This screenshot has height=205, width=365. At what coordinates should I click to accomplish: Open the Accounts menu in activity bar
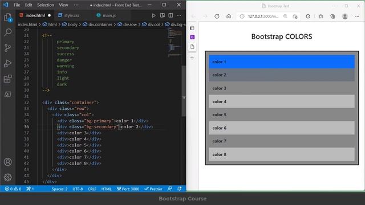(7, 162)
